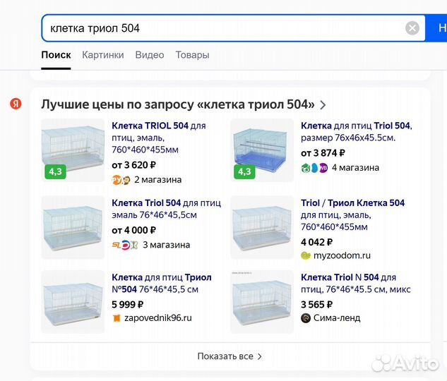
Task: Click the orange zapovednik96.ru store icon
Action: tap(117, 318)
